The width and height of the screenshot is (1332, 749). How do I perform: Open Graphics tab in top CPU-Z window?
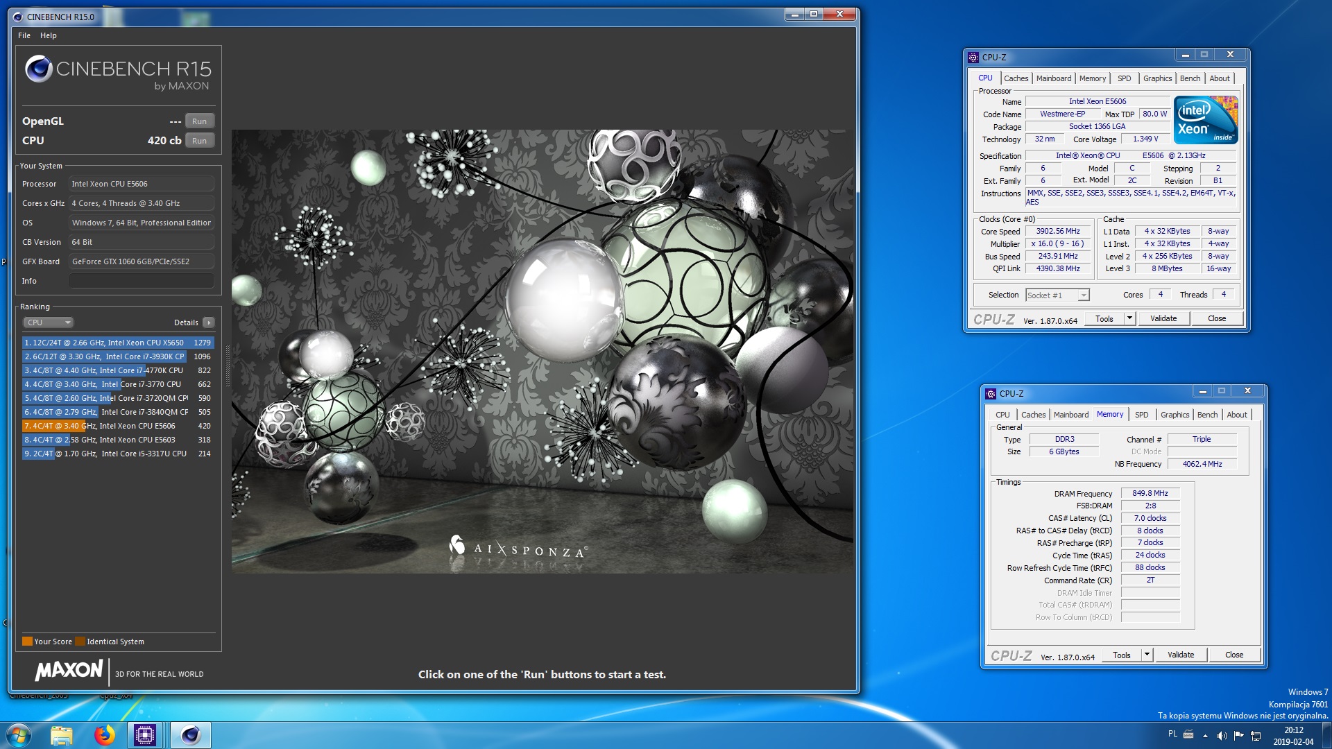point(1157,78)
